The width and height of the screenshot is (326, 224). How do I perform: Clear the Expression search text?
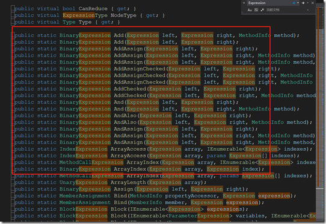click(294, 3)
